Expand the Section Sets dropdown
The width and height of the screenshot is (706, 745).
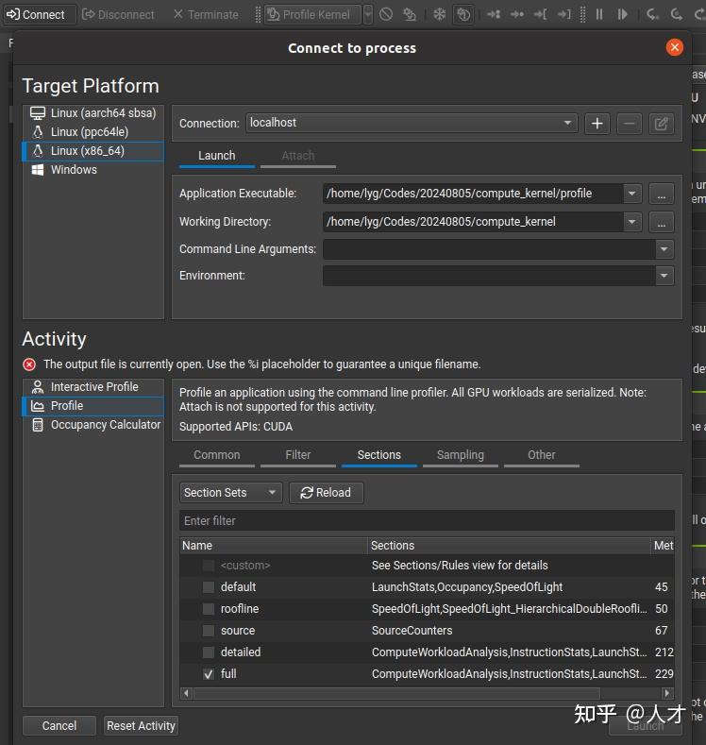[x=230, y=493]
